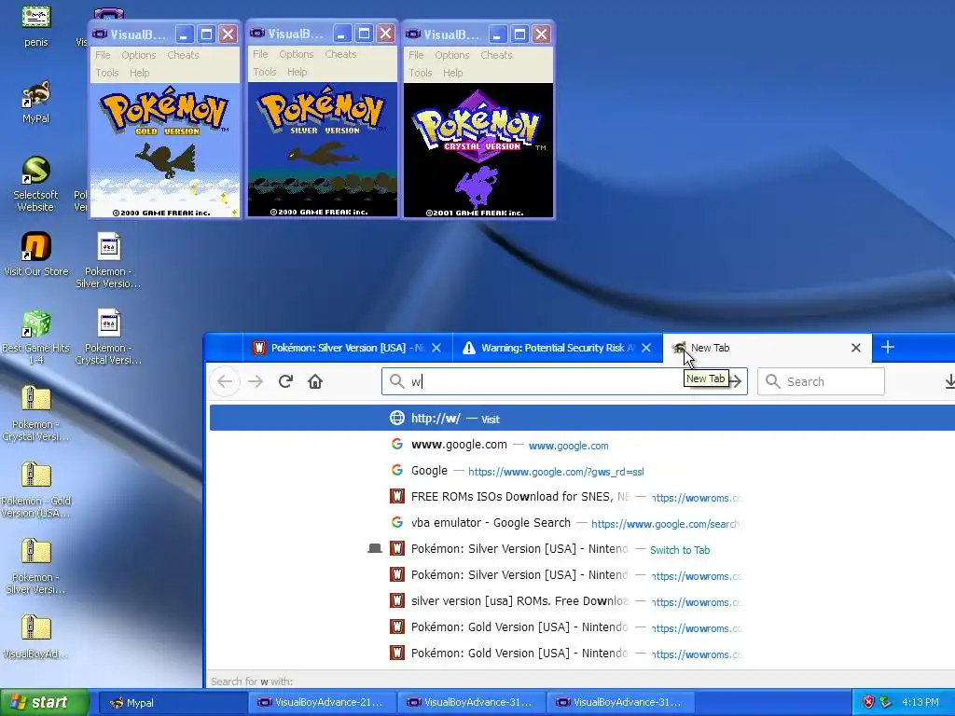
Task: Click the Pokemon Gold game screen
Action: pos(165,150)
